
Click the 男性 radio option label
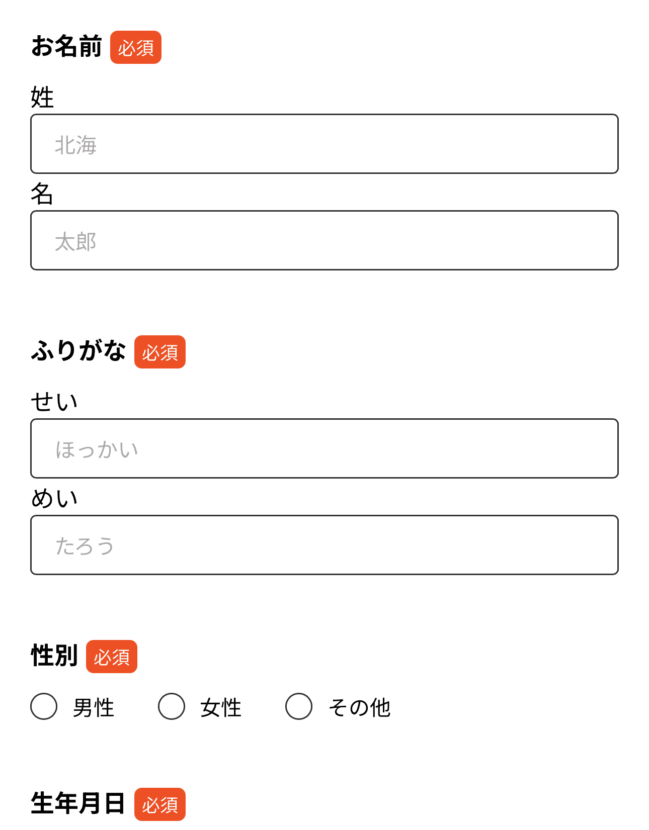[93, 707]
